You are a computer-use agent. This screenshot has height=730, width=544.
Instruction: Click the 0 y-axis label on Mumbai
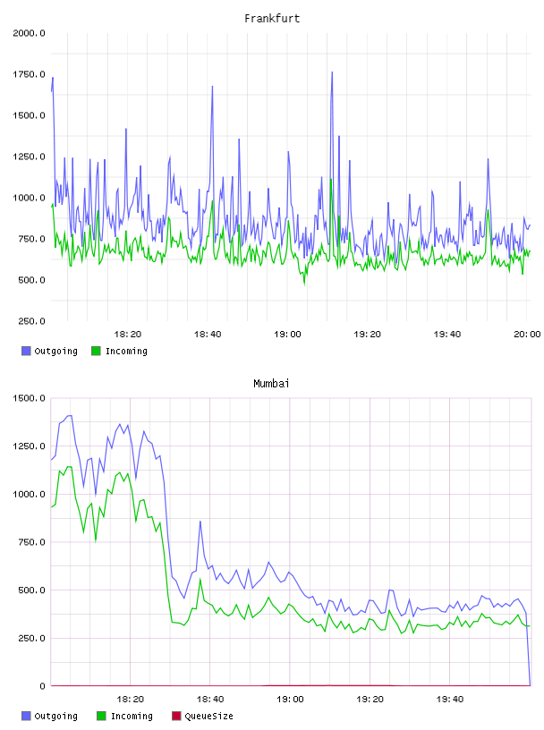click(x=42, y=686)
